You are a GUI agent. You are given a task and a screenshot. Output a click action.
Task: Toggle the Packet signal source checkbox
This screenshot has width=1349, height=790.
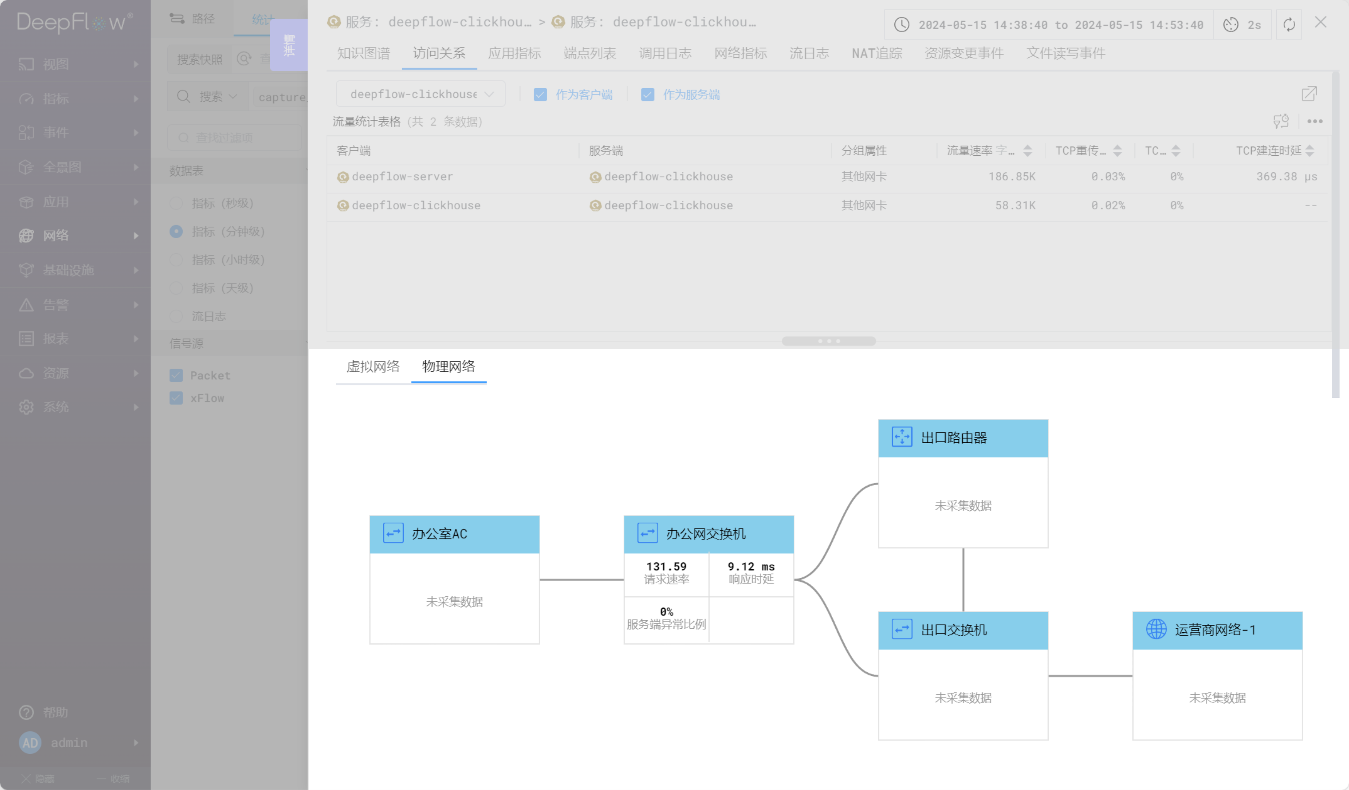pos(176,375)
